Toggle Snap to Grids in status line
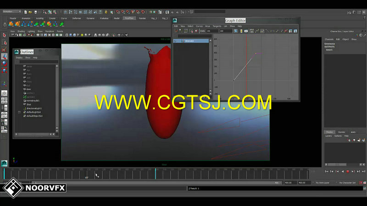This screenshot has width=367, height=206. pos(118,12)
